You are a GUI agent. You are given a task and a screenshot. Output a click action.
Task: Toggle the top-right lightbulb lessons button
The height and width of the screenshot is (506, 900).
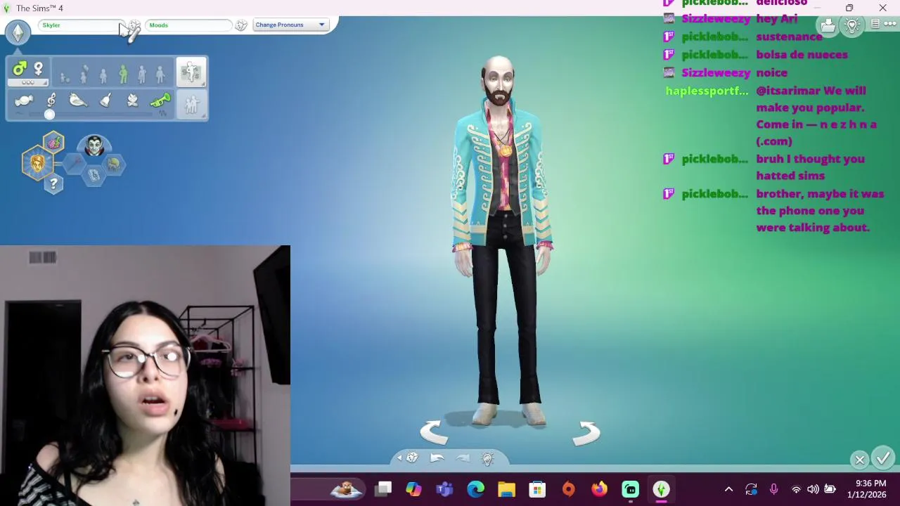852,25
